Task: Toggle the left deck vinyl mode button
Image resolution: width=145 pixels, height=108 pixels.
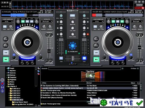Action: pyautogui.click(x=14, y=58)
